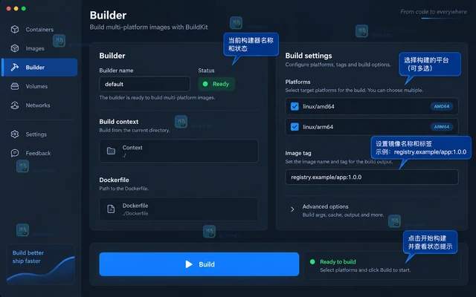Screen dimensions: 476x297
Task: Expand the Advanced options chevron
Action: coord(292,209)
